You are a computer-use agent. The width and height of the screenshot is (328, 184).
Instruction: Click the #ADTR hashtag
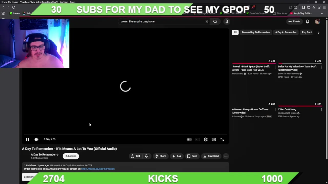coord(88,165)
